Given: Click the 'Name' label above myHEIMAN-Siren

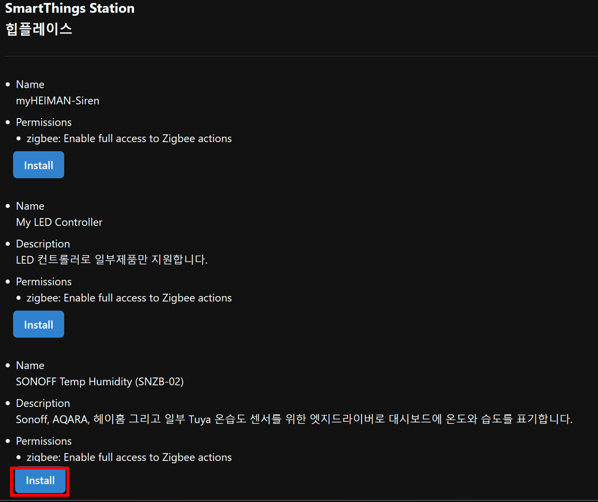Looking at the screenshot, I should [x=30, y=85].
